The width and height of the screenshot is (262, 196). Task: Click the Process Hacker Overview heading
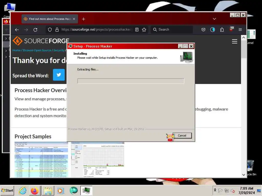tap(40, 90)
